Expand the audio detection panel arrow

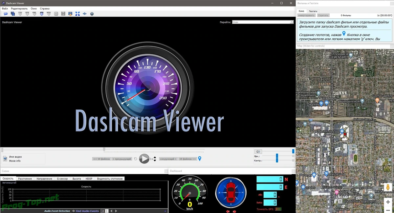tap(165, 211)
